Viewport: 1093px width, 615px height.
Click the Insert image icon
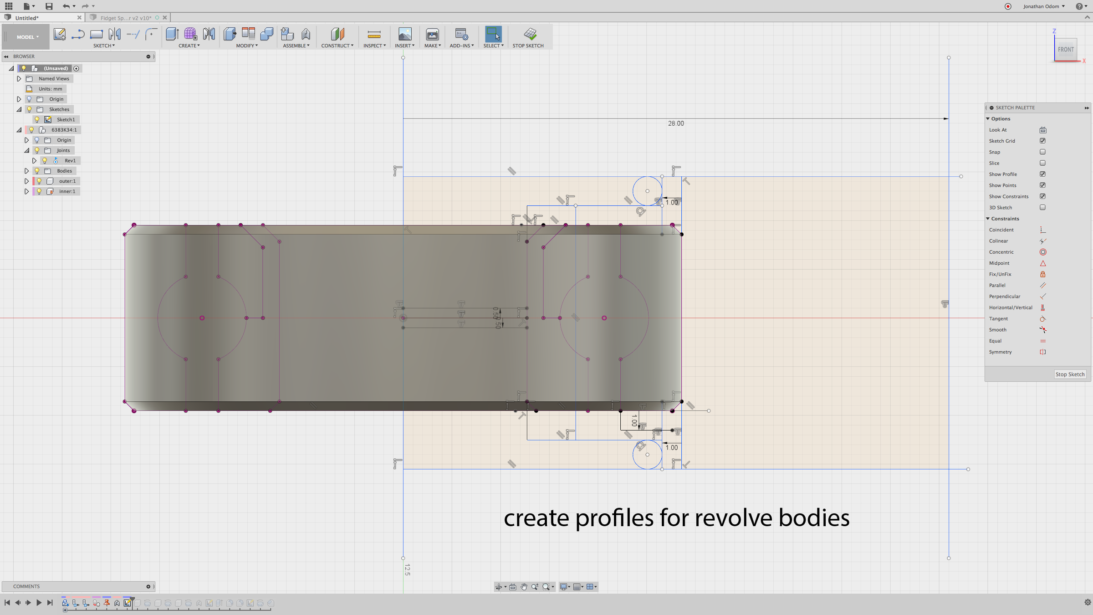(x=404, y=34)
